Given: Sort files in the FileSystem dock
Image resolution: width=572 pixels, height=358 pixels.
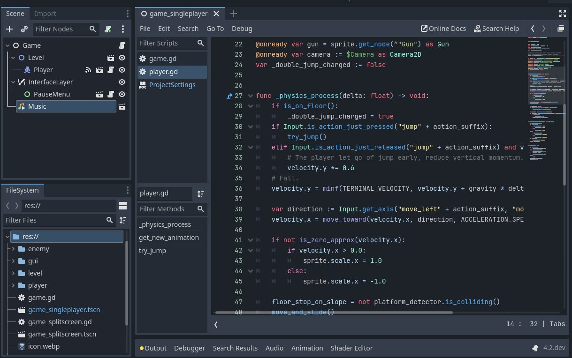Looking at the screenshot, I should click(123, 220).
